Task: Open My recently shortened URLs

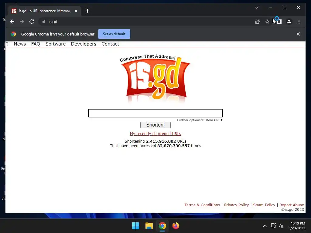Action: pos(155,134)
